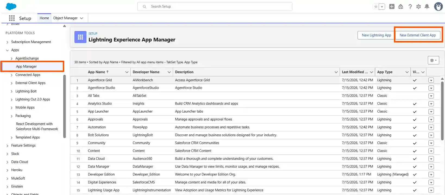Image resolution: width=445 pixels, height=195 pixels.
Task: Sort by App Name column header
Action: pos(98,72)
